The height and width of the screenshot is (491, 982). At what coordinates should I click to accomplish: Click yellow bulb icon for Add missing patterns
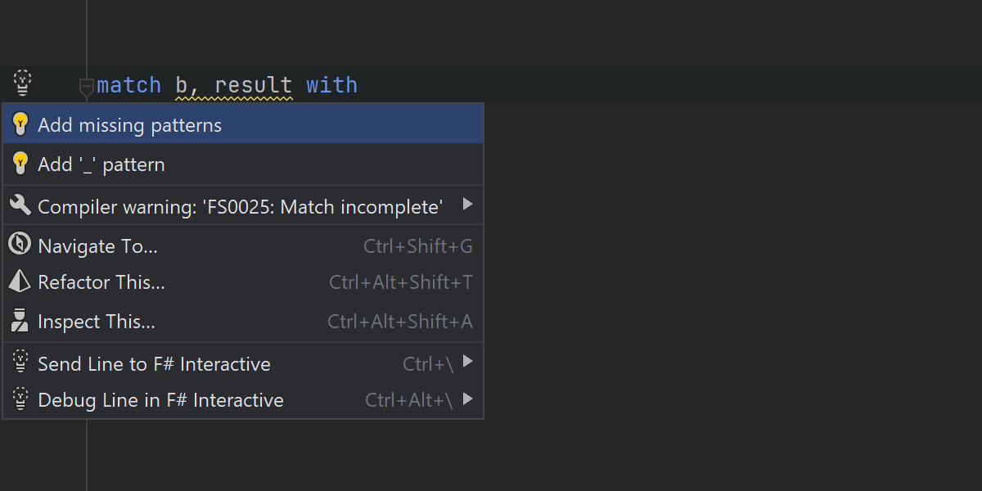(20, 124)
